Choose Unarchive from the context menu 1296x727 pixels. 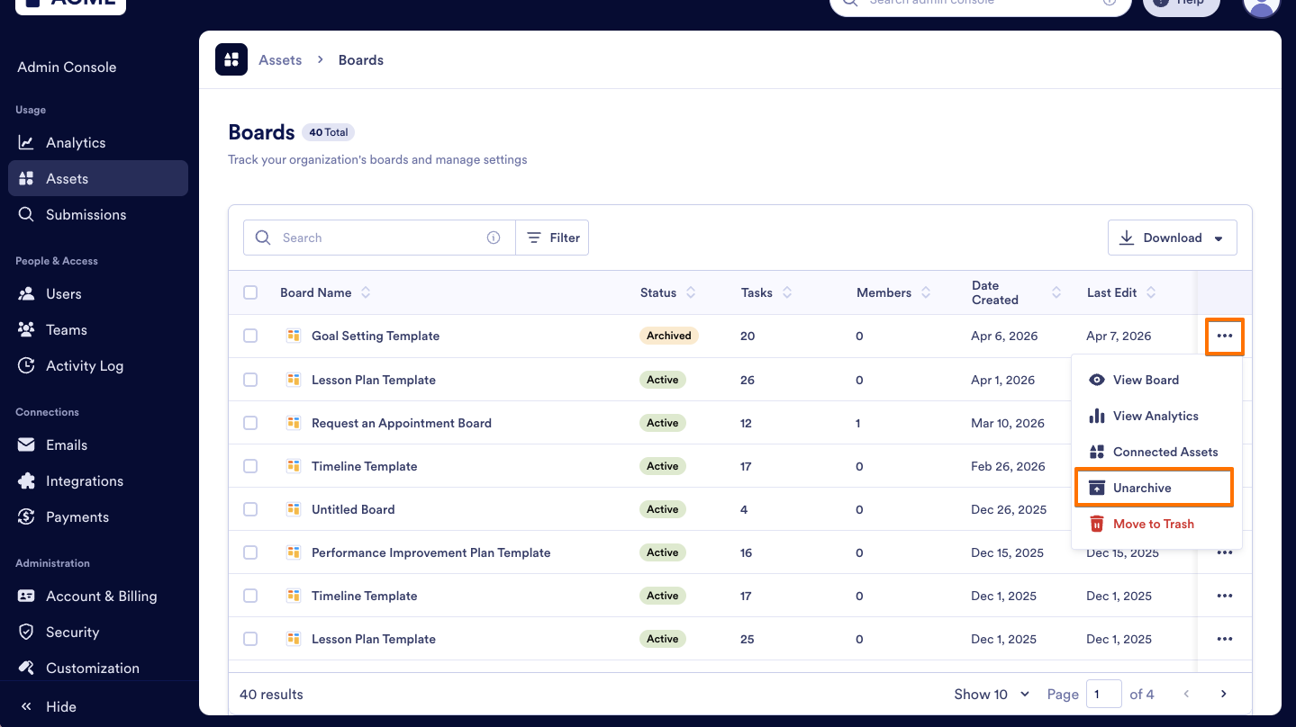[x=1141, y=487]
